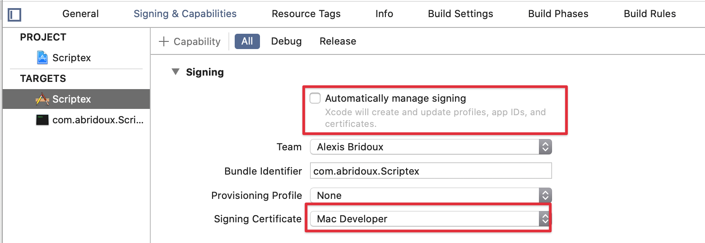Open the Info tab
705x243 pixels.
(384, 14)
